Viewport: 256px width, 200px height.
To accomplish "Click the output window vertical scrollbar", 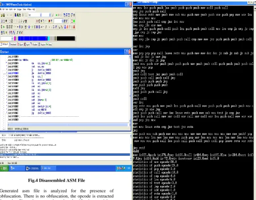I will (131, 147).
